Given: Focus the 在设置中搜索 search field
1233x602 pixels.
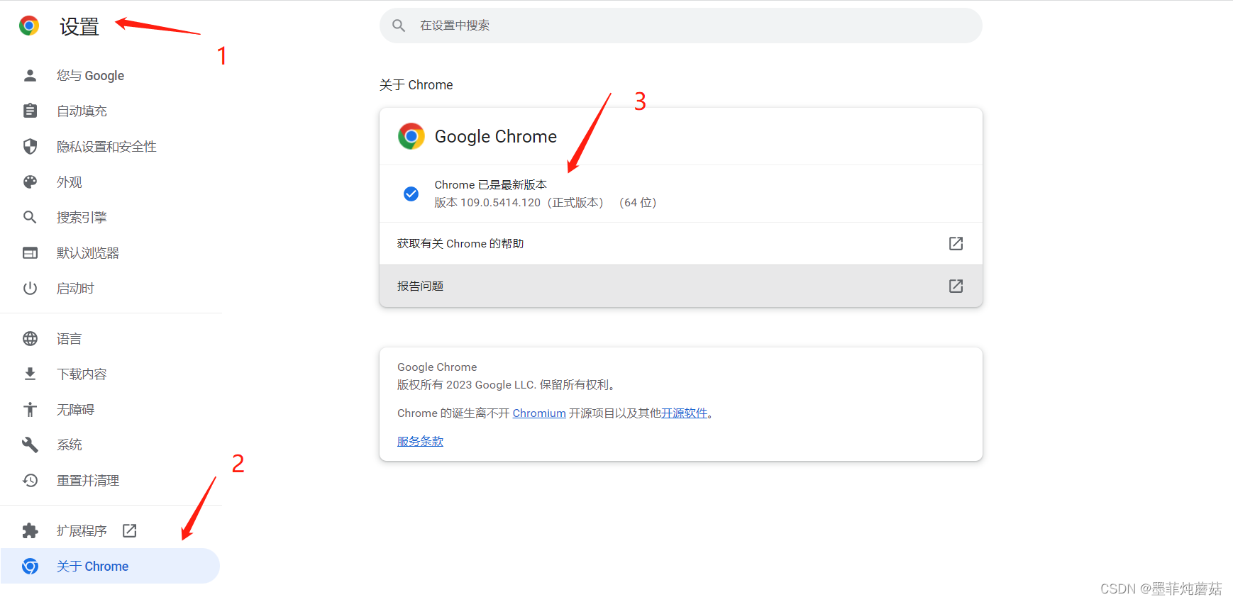Looking at the screenshot, I should tap(680, 26).
